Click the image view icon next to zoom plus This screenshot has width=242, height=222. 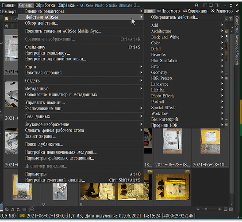point(226,210)
